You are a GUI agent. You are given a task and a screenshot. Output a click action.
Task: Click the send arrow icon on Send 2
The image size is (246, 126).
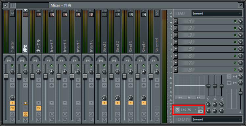point(118,103)
